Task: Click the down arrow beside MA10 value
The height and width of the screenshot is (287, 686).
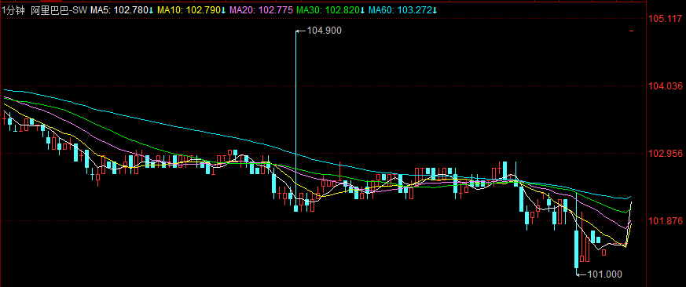Action: coord(223,10)
